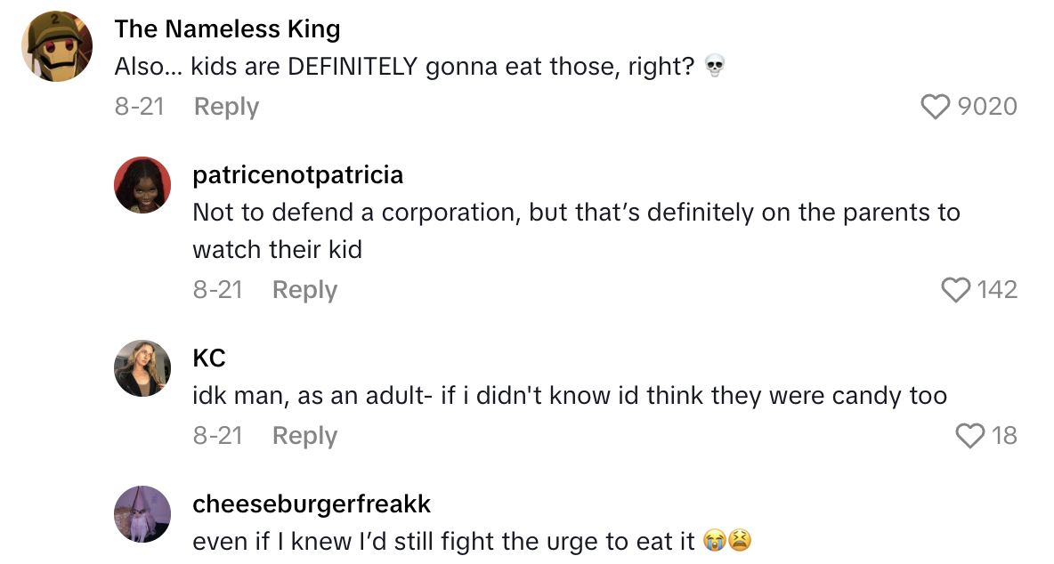Viewport: 1054px width, 564px height.
Task: Open patricenotpatricia's avatar
Action: 142,185
